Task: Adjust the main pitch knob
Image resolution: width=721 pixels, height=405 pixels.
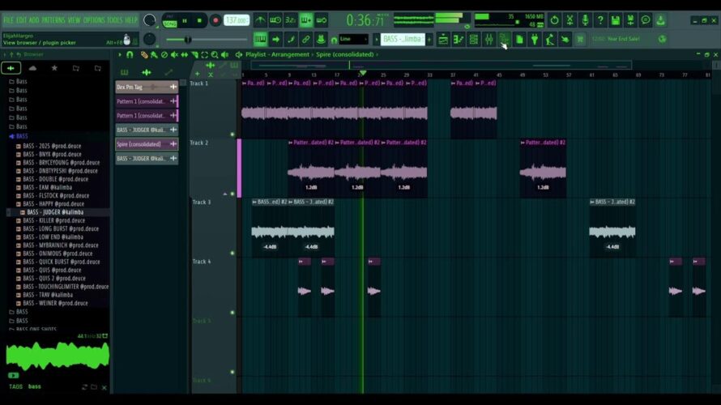Action: (149, 40)
